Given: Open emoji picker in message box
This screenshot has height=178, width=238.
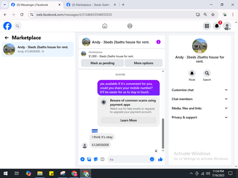Looking at the screenshot, I should (152, 159).
